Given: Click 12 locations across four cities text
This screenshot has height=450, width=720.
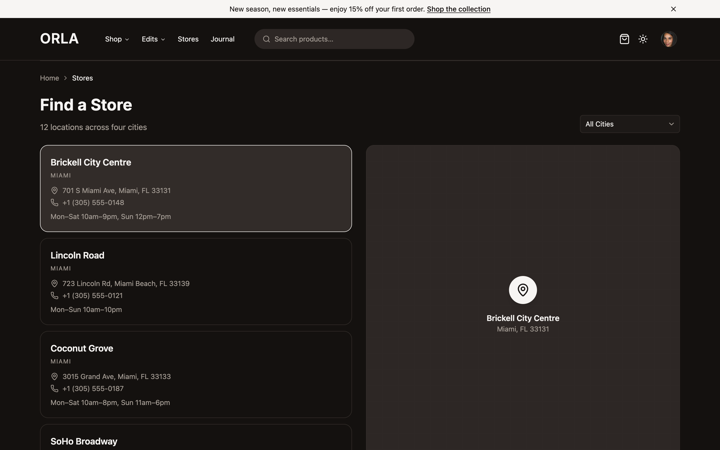Looking at the screenshot, I should pyautogui.click(x=93, y=127).
